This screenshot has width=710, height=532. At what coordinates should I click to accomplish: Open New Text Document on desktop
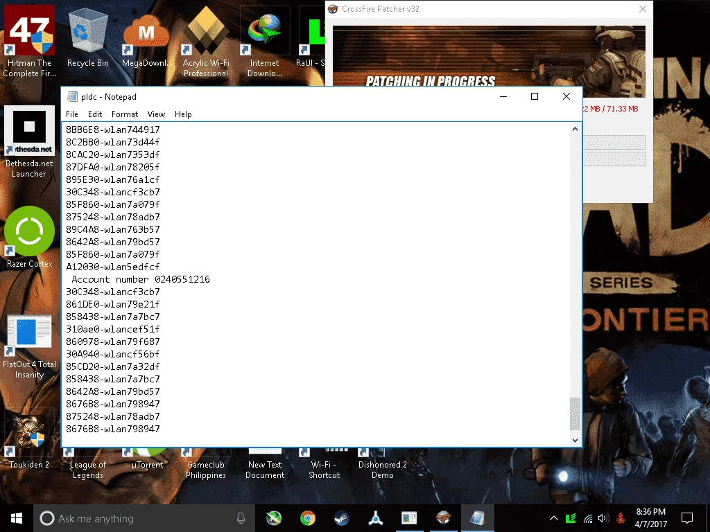tap(265, 463)
